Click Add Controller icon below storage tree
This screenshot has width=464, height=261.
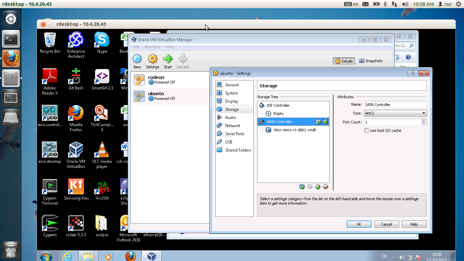(x=318, y=187)
